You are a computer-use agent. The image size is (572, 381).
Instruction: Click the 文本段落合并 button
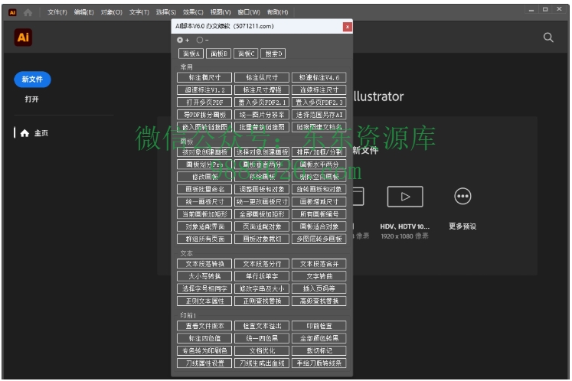pos(319,264)
